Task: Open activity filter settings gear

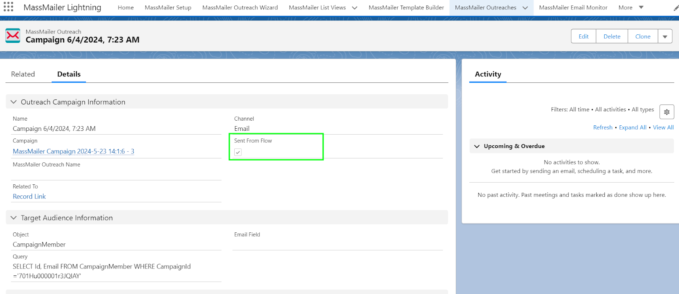Action: [667, 112]
